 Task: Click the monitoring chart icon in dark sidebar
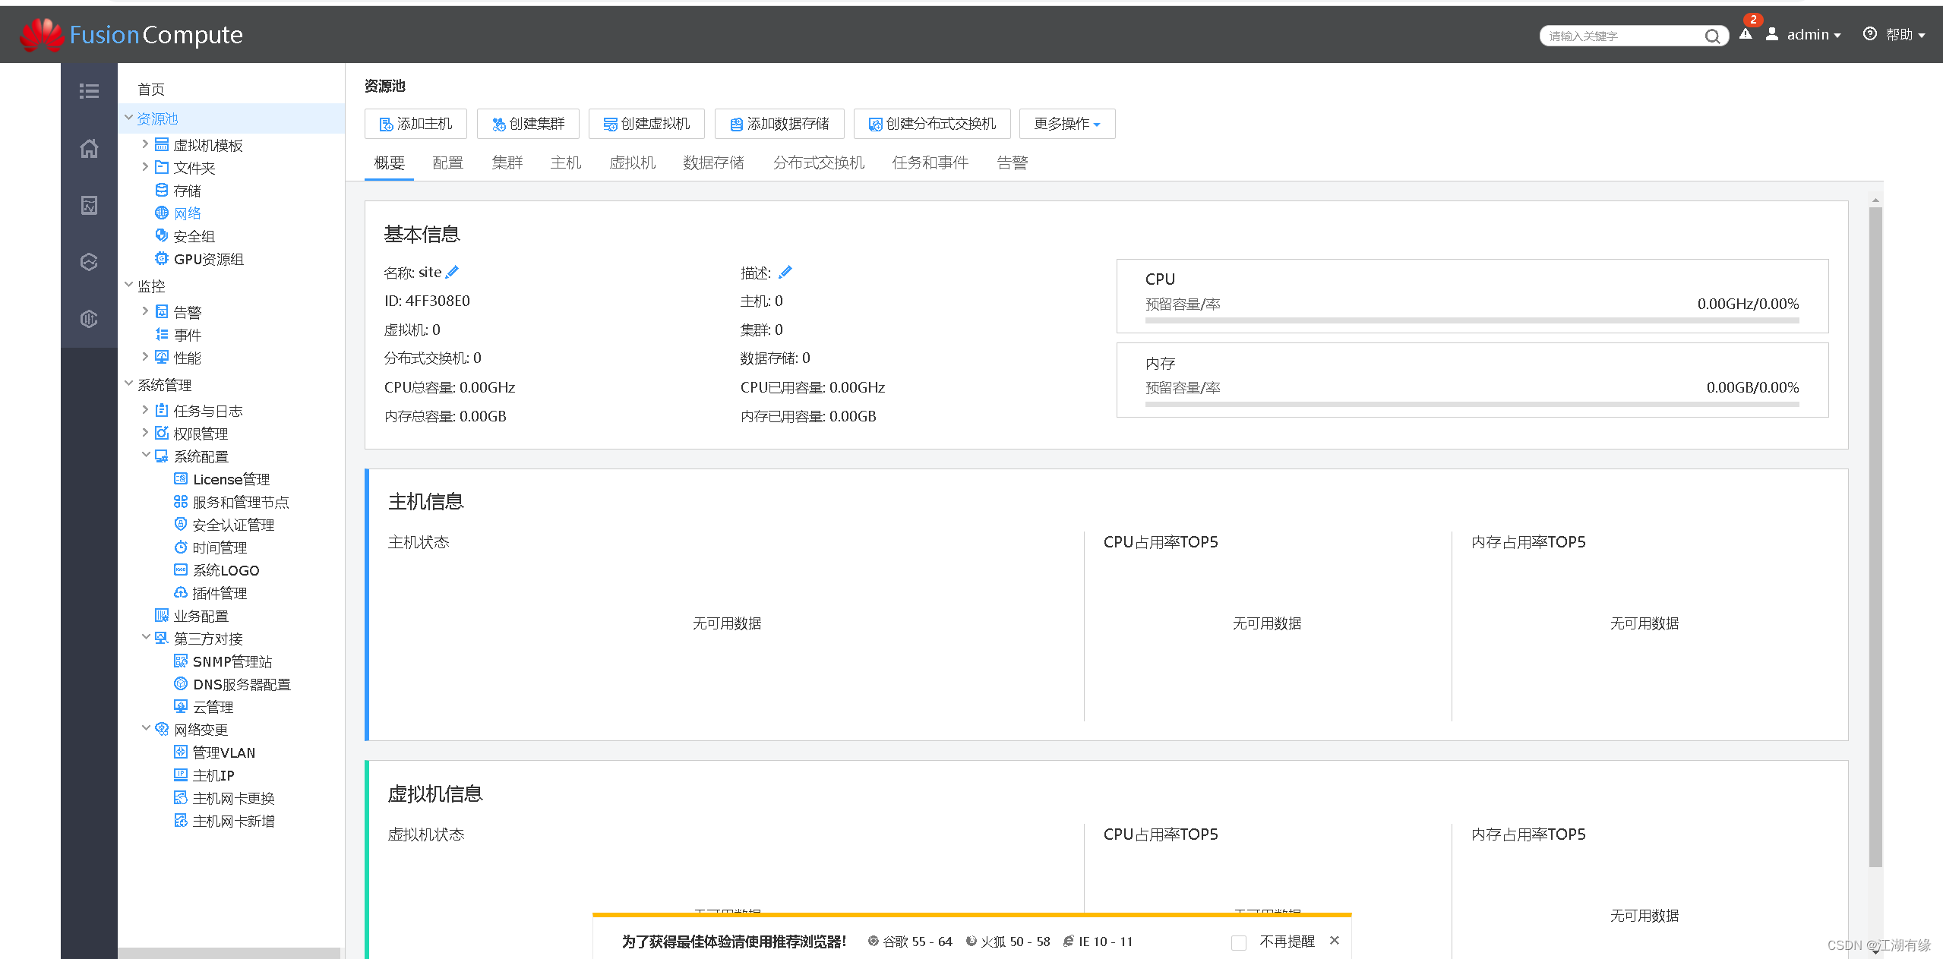(x=89, y=205)
